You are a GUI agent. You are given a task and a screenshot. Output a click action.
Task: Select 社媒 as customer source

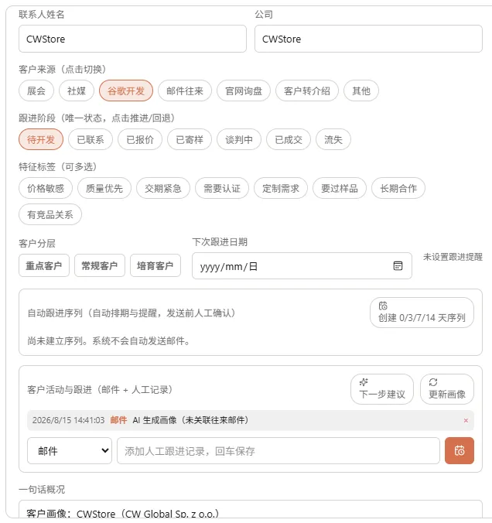click(77, 91)
